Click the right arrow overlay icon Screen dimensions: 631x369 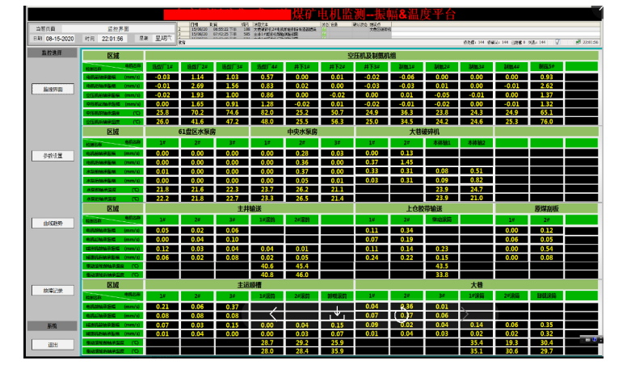click(465, 313)
